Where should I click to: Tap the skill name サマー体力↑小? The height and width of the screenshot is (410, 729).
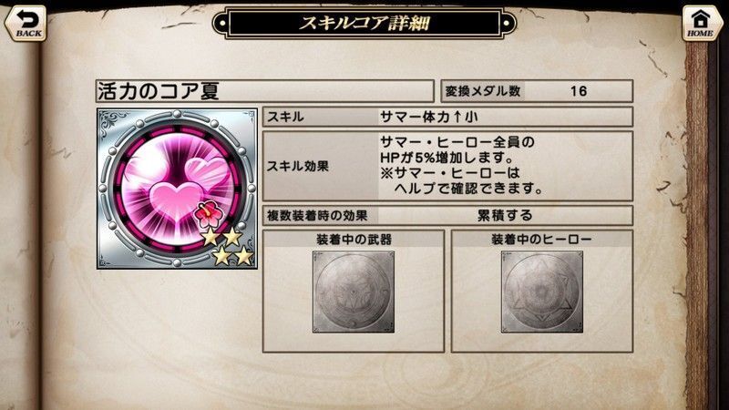pyautogui.click(x=428, y=118)
